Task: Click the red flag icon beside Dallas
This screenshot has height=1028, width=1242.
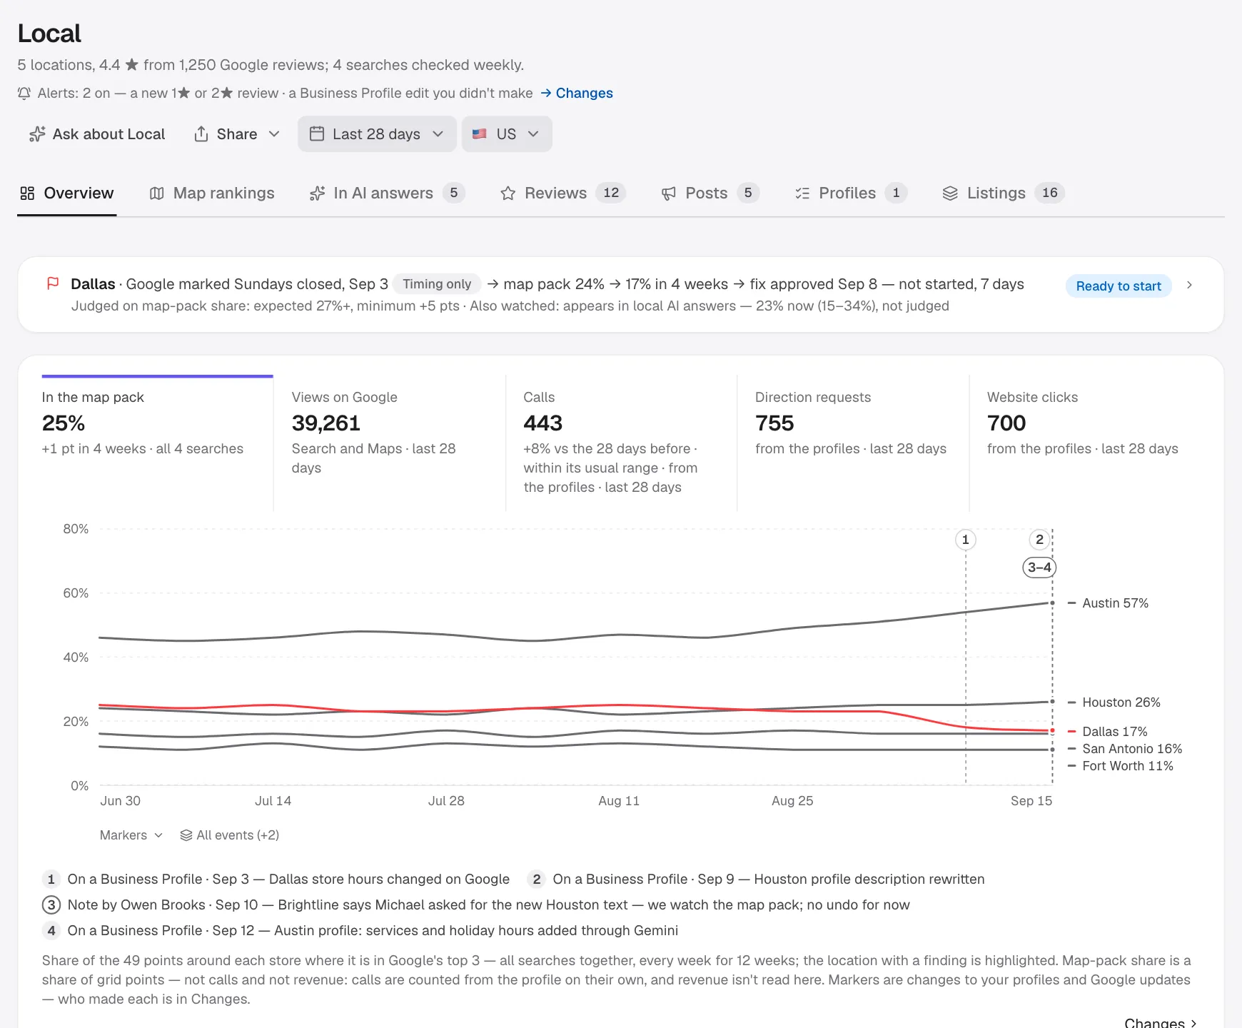Action: point(53,284)
